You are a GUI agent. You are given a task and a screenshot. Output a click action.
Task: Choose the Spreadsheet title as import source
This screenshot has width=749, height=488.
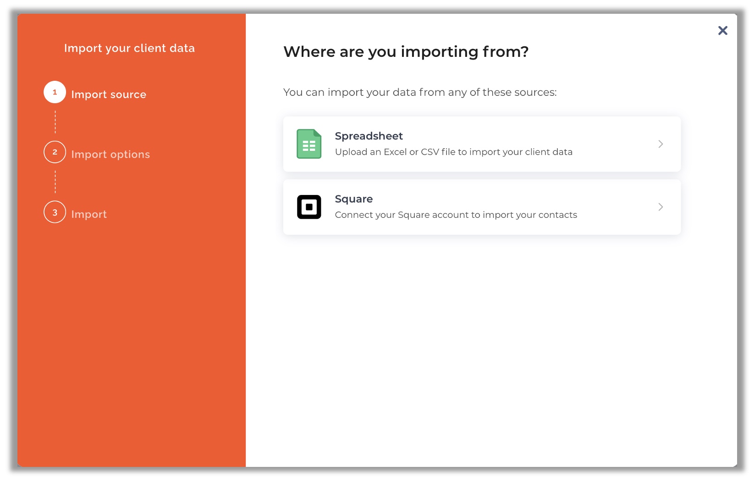369,136
